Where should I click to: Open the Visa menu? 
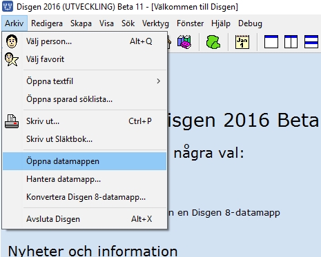pyautogui.click(x=106, y=23)
